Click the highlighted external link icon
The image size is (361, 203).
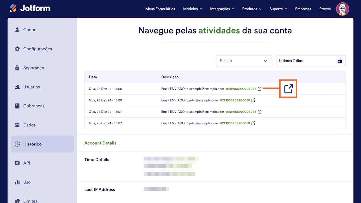click(x=288, y=89)
